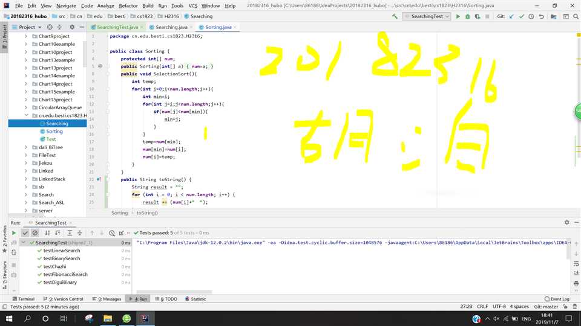
Task: Rerun failed tests in Run sidebar
Action: 14,243
